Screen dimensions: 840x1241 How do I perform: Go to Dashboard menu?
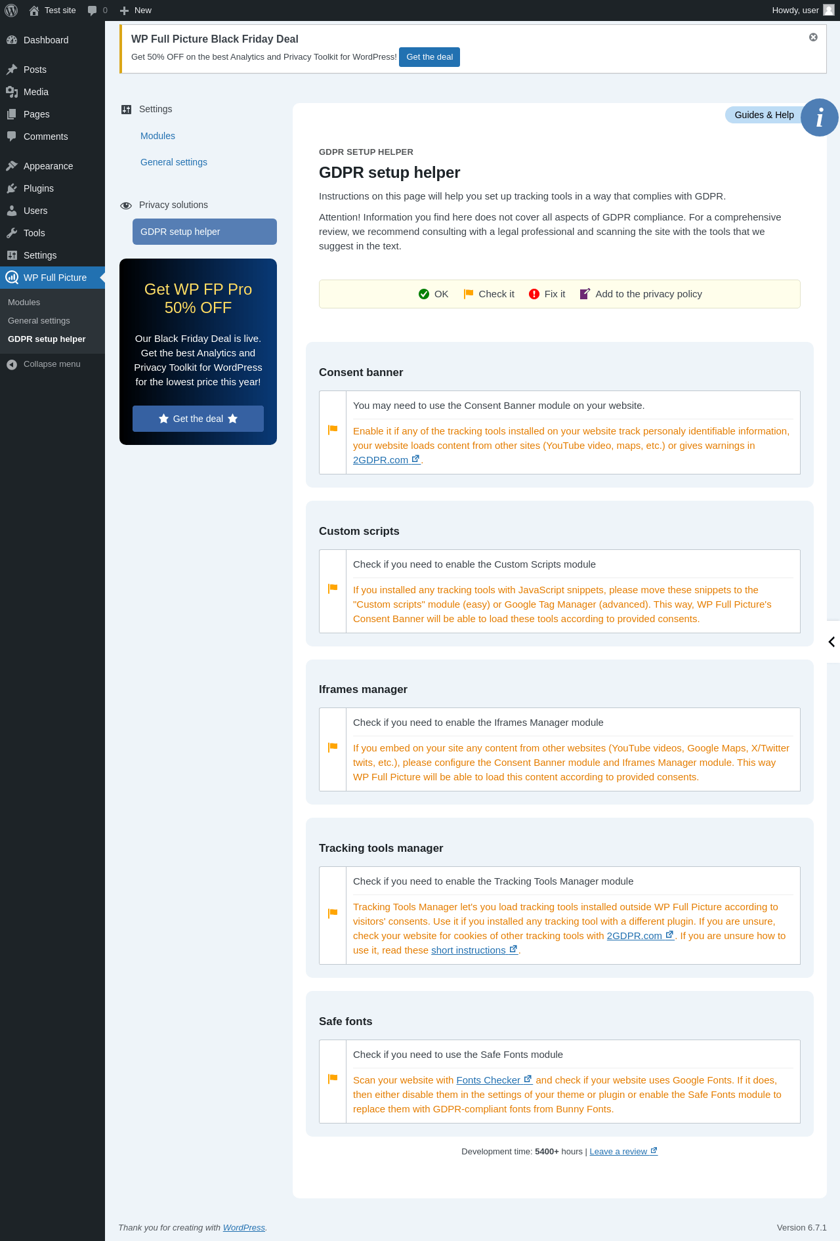tap(52, 40)
